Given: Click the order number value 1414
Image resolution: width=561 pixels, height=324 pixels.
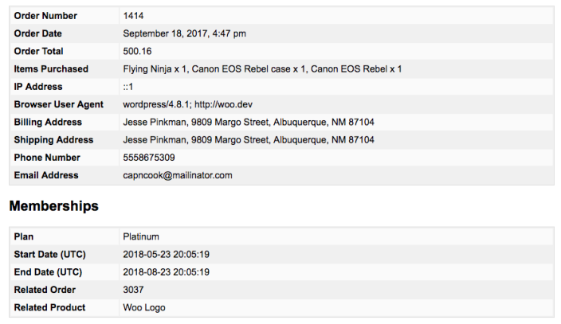Looking at the screenshot, I should pos(134,16).
